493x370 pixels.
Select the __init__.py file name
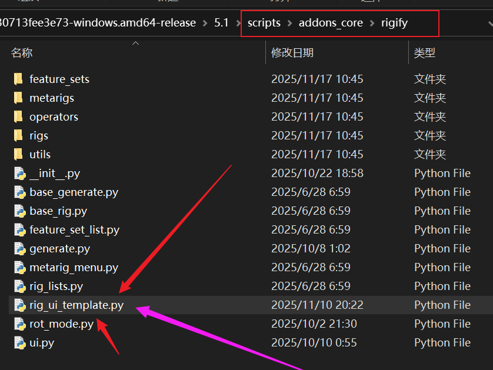tap(55, 174)
